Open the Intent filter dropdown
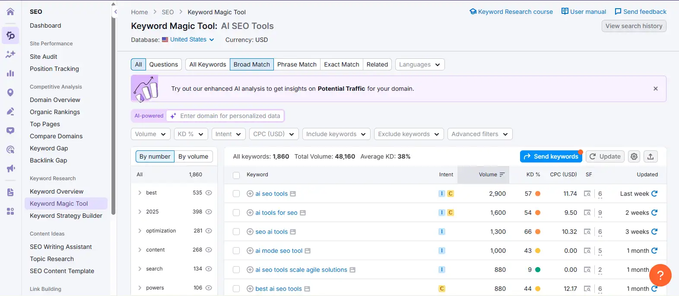This screenshot has height=296, width=679. click(228, 134)
